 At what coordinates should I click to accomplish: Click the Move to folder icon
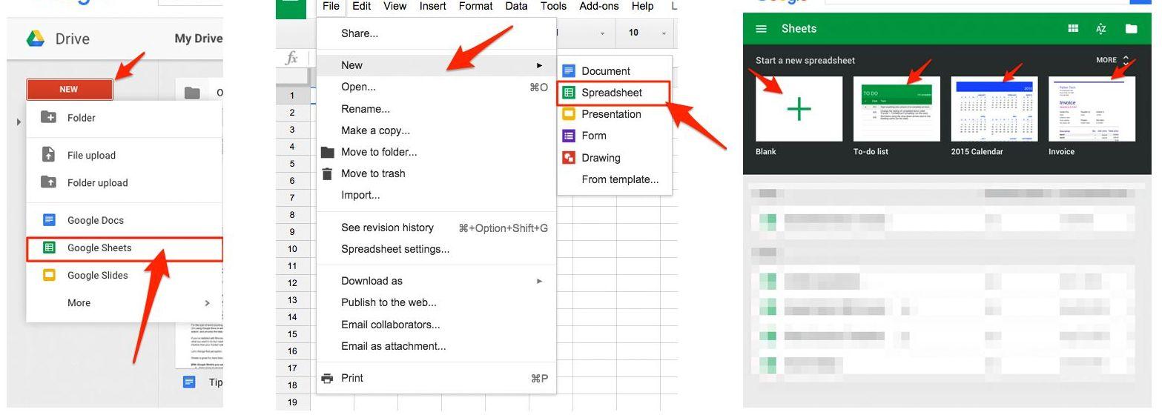tap(327, 152)
